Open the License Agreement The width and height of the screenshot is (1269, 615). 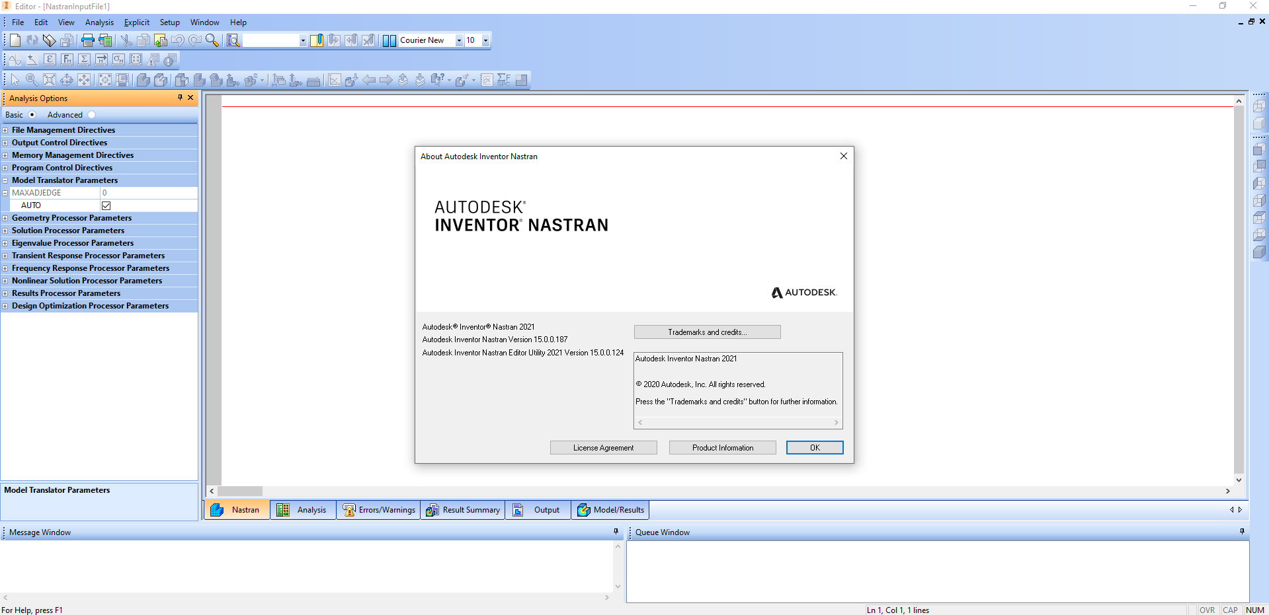pyautogui.click(x=603, y=448)
